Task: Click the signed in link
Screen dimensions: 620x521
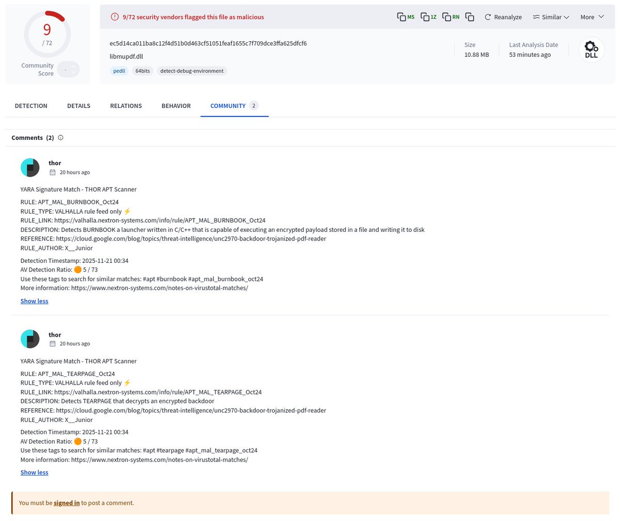Action: coord(67,503)
